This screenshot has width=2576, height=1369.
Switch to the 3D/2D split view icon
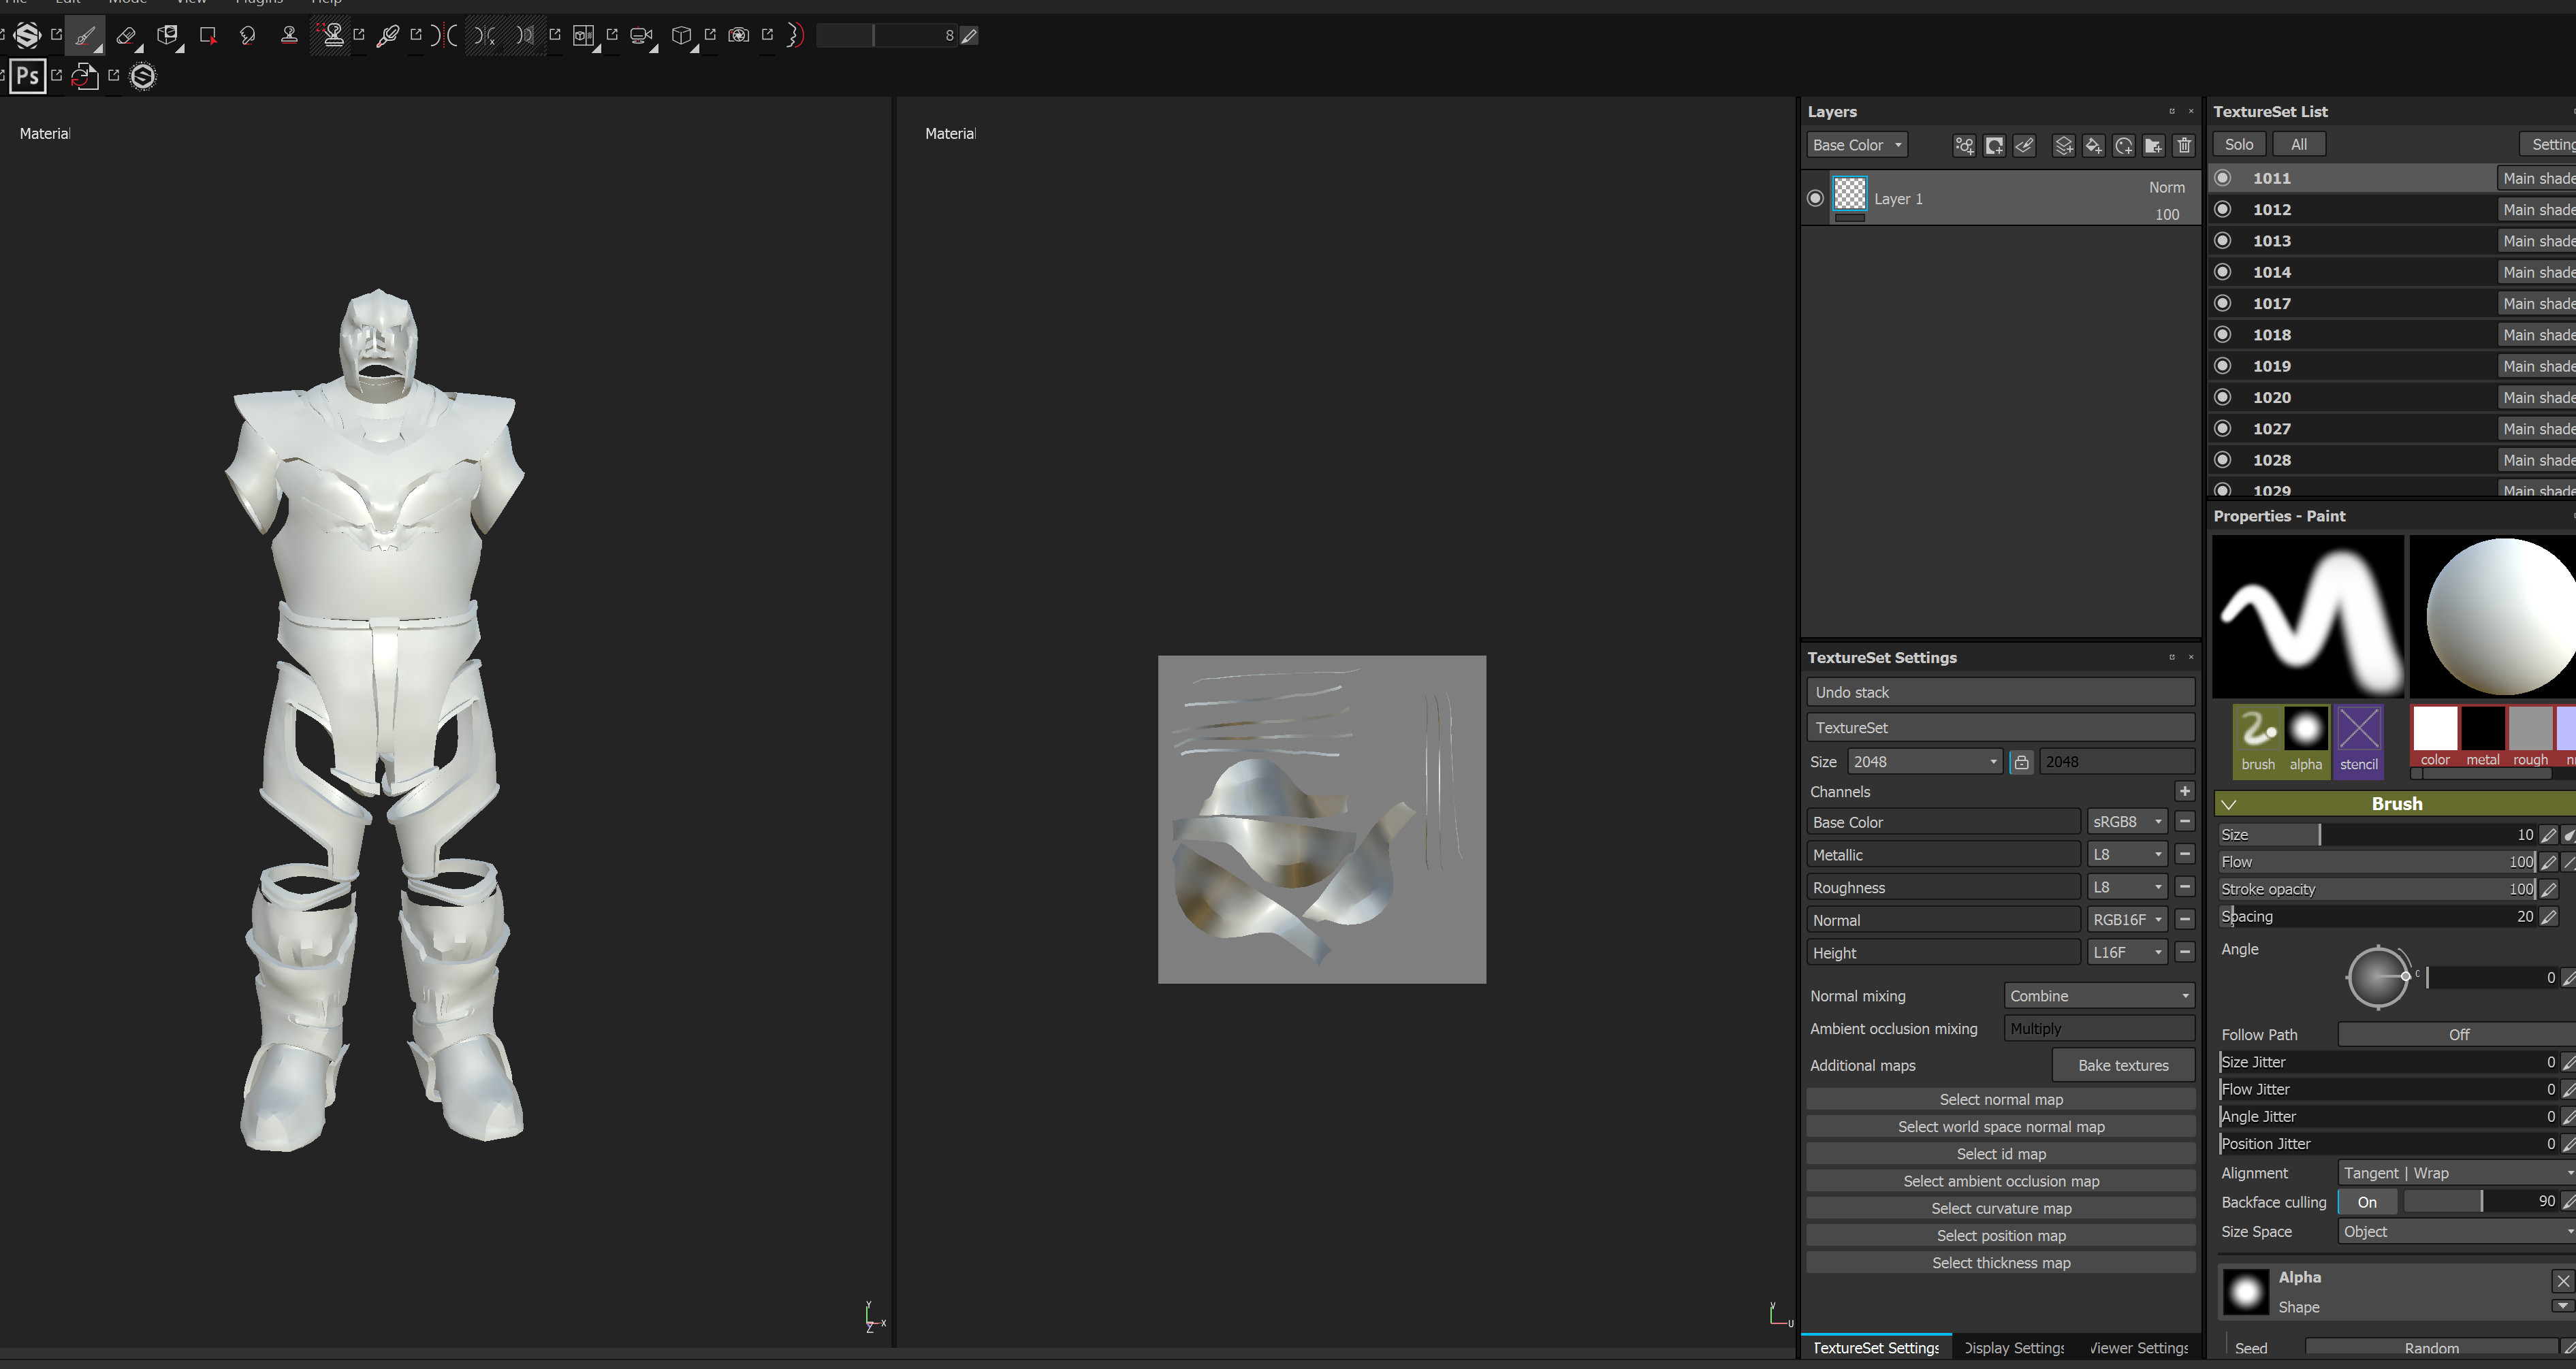pyautogui.click(x=584, y=36)
